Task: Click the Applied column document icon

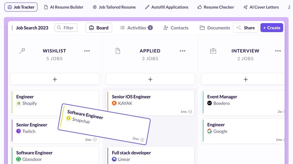Action: click(x=118, y=51)
